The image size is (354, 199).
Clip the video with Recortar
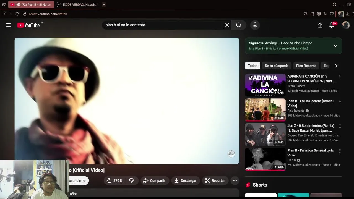pos(215,180)
